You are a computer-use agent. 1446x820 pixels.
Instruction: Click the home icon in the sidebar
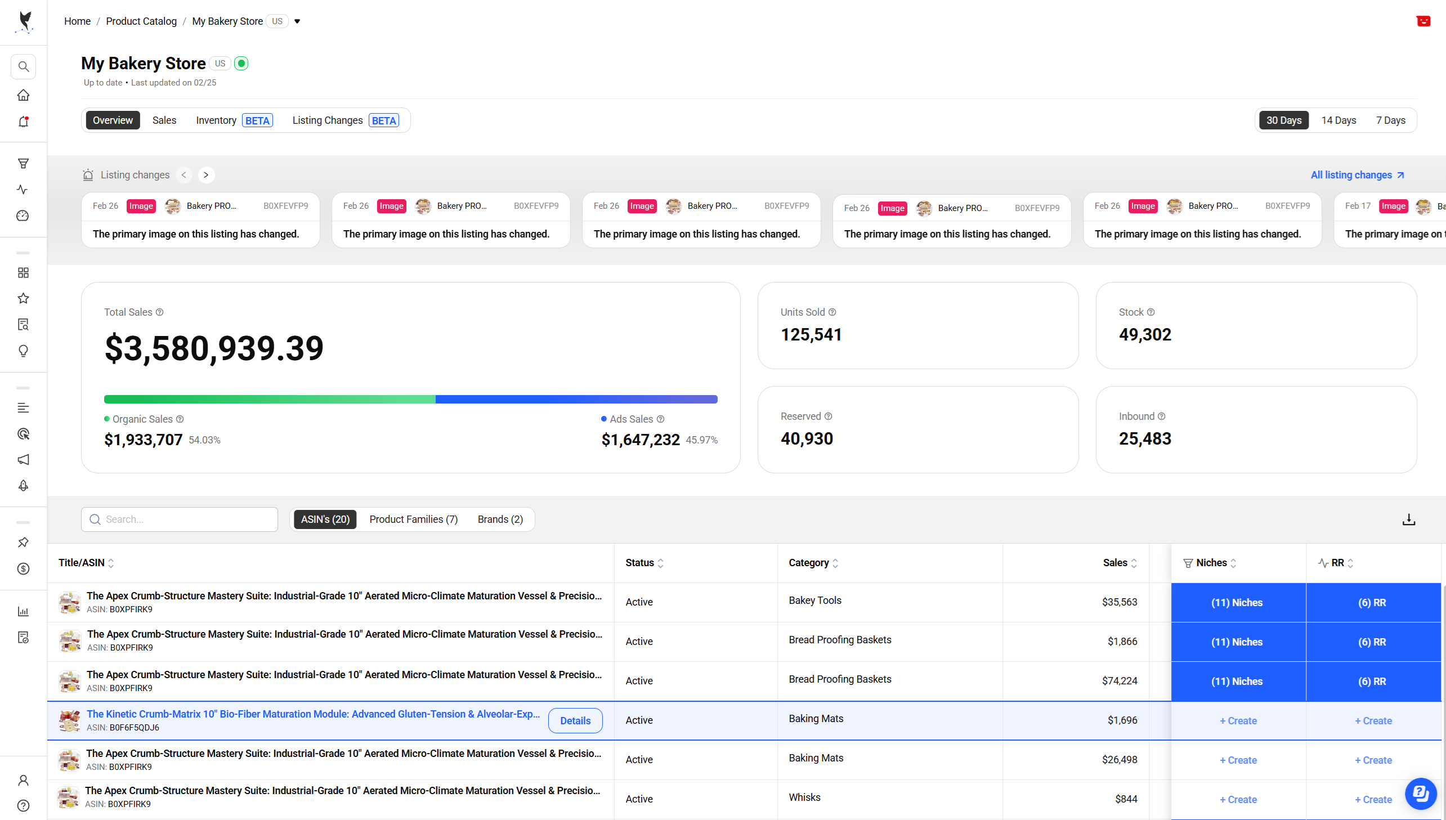(x=23, y=95)
